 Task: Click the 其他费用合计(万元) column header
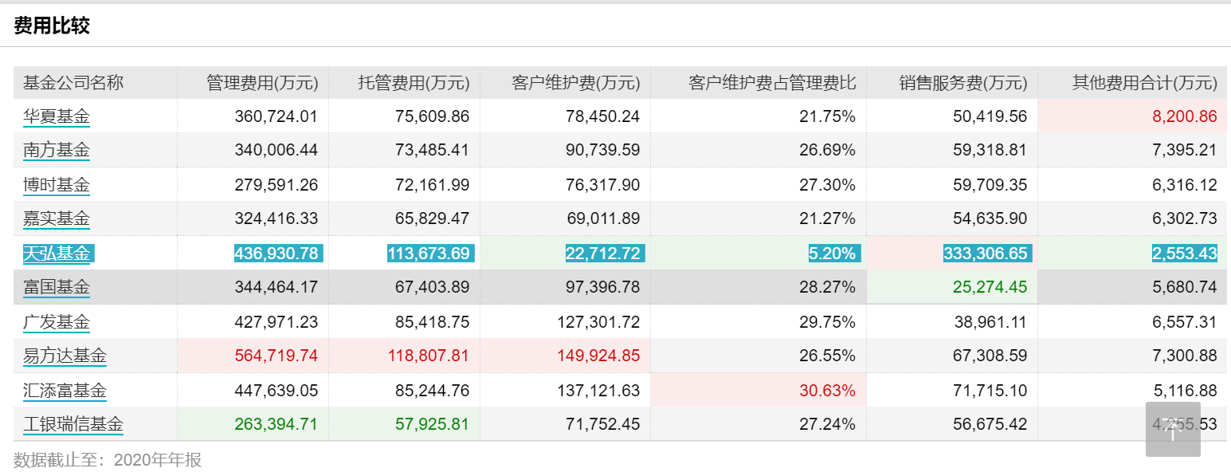click(1144, 83)
